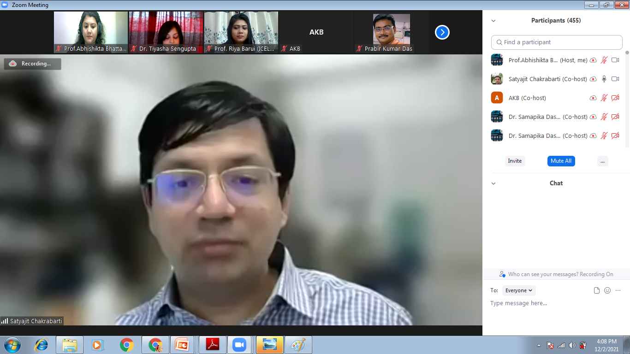Screen dimensions: 630x354
Task: Toggle Satyajit Chakrabarti's microphone in participant list
Action: (604, 79)
